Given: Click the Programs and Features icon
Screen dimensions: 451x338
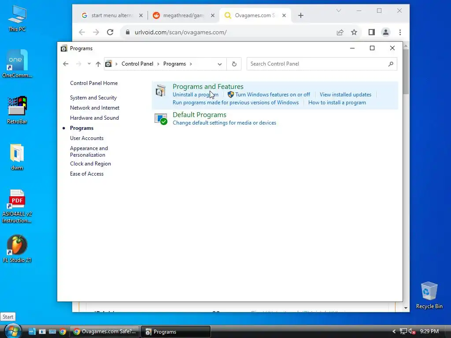Looking at the screenshot, I should (x=161, y=91).
